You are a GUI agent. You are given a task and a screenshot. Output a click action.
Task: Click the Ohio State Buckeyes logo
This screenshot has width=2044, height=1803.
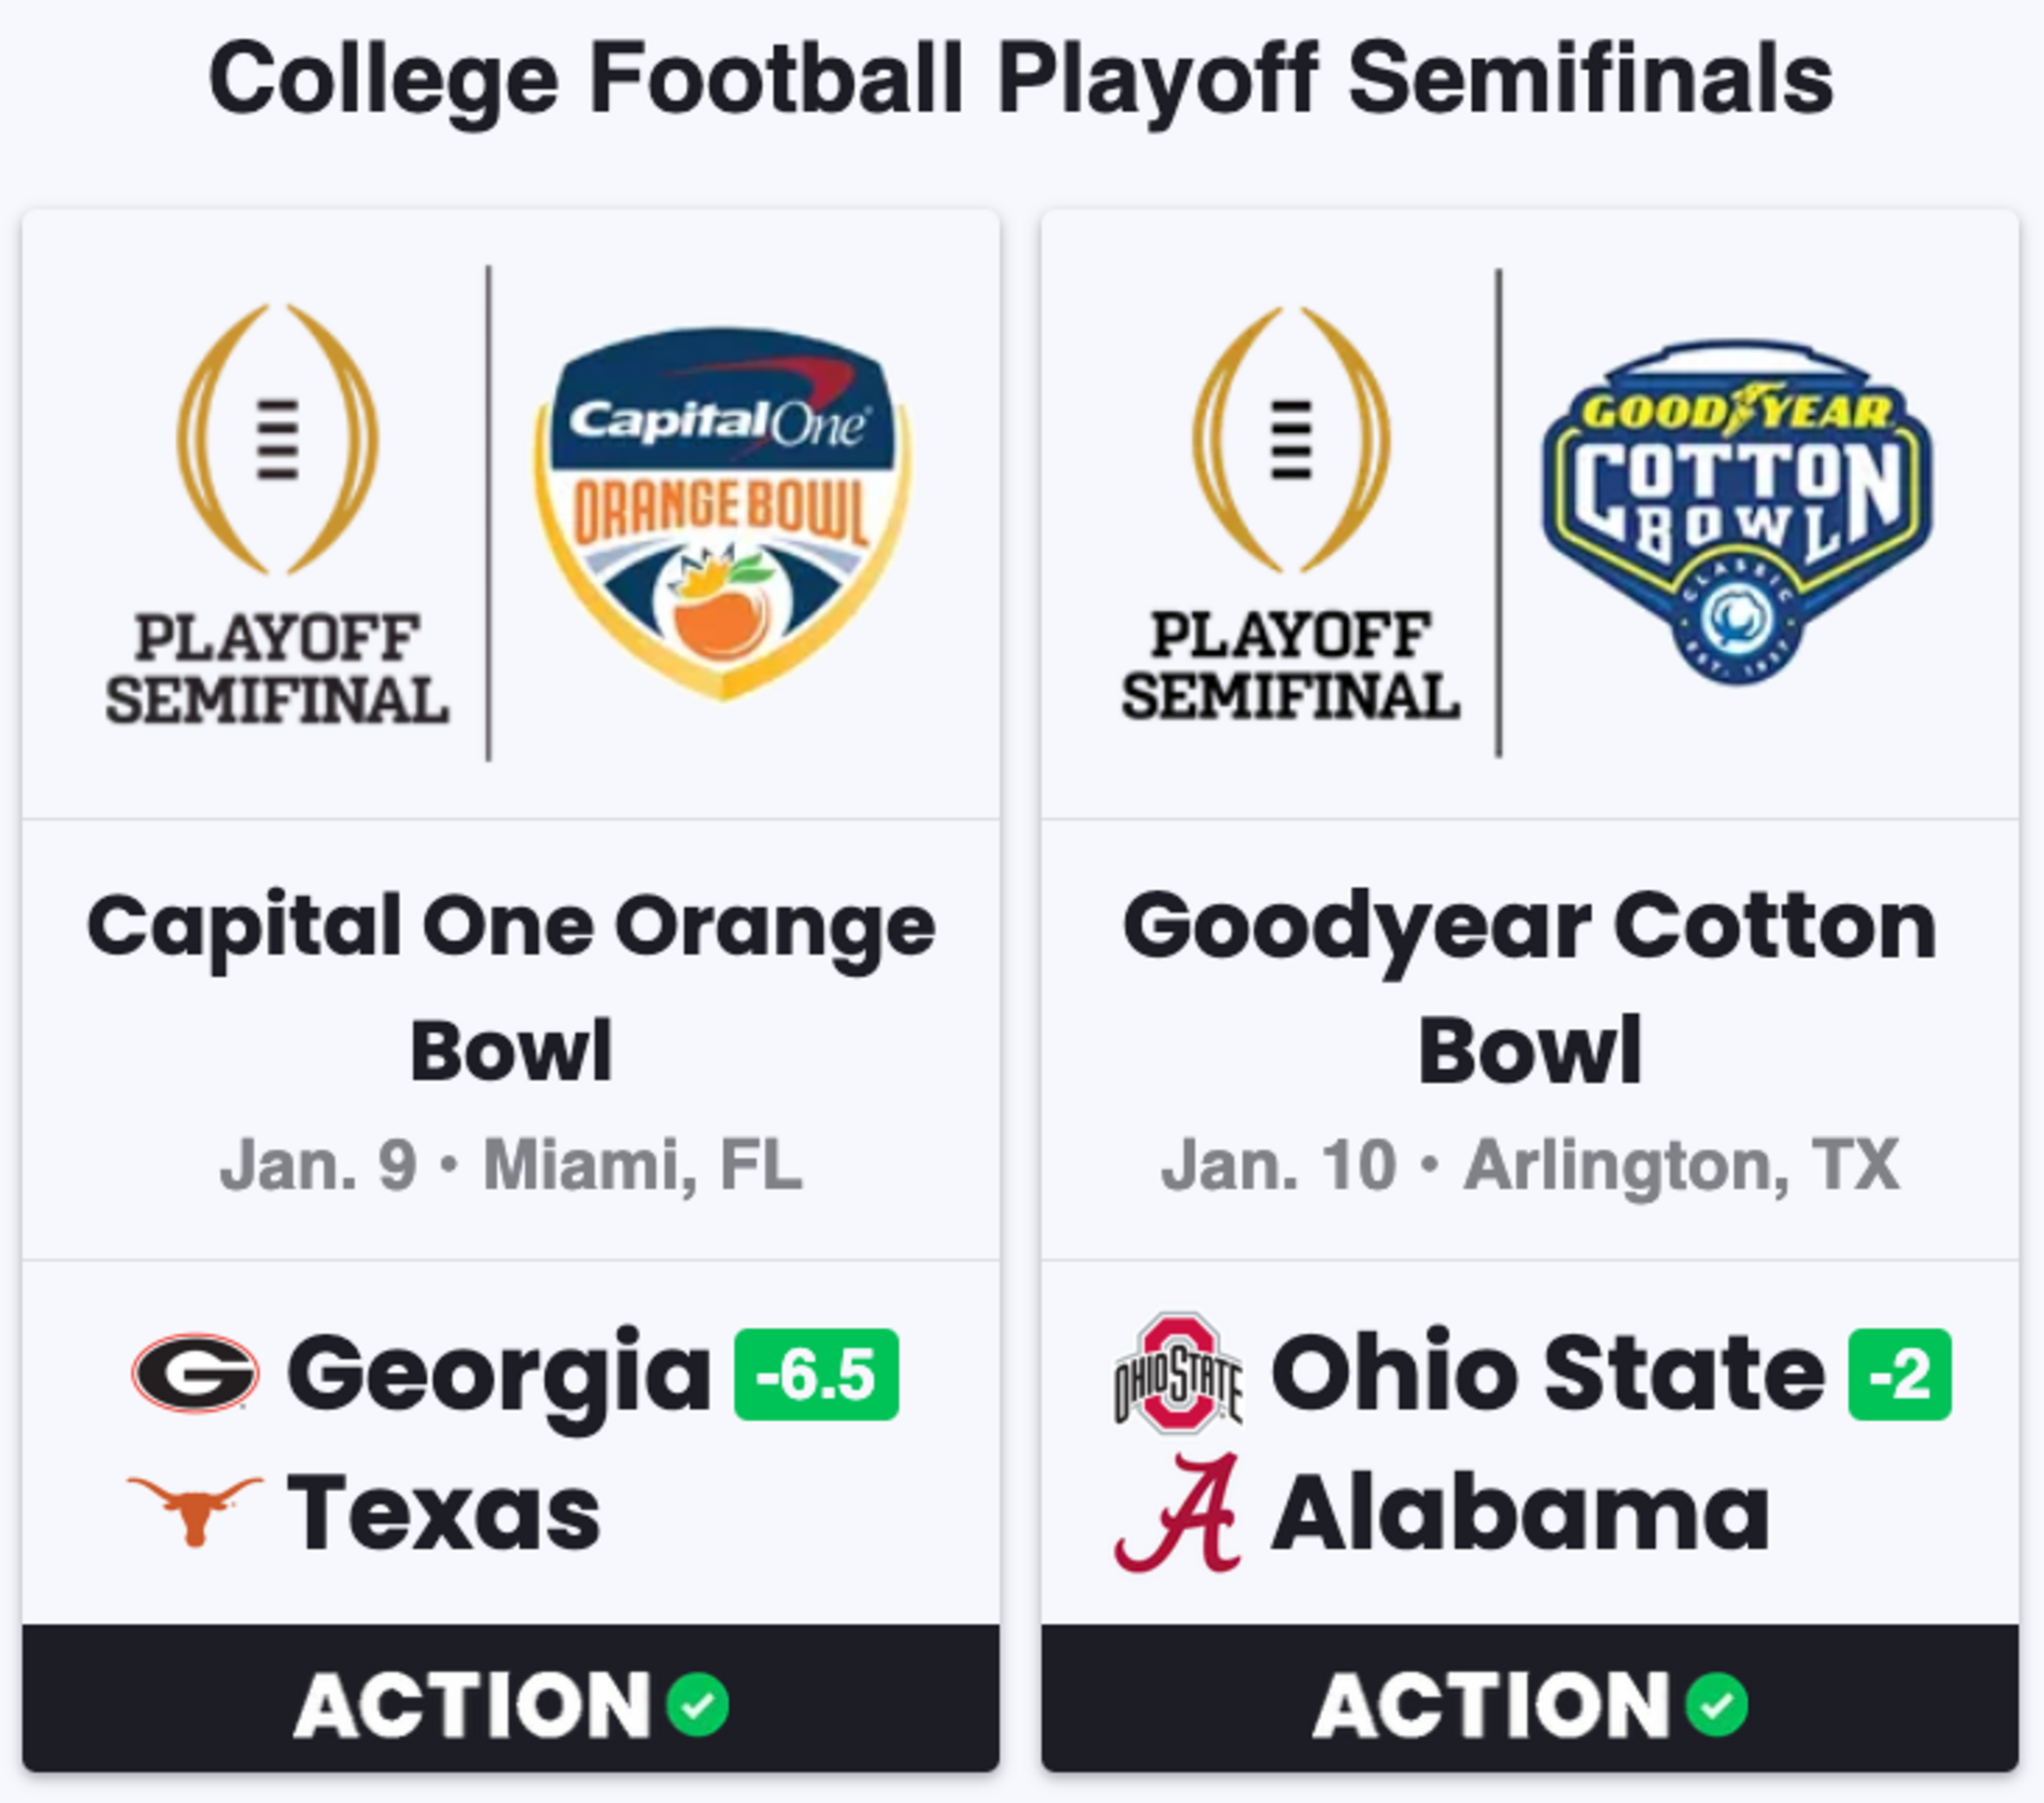click(1178, 1372)
